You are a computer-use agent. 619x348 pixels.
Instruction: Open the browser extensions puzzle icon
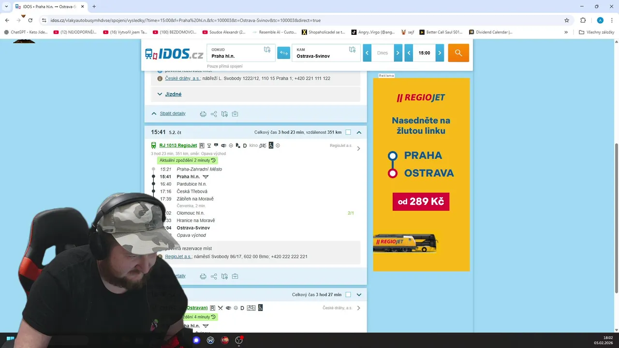[x=583, y=20]
